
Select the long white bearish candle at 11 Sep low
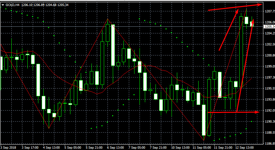coord(204,120)
